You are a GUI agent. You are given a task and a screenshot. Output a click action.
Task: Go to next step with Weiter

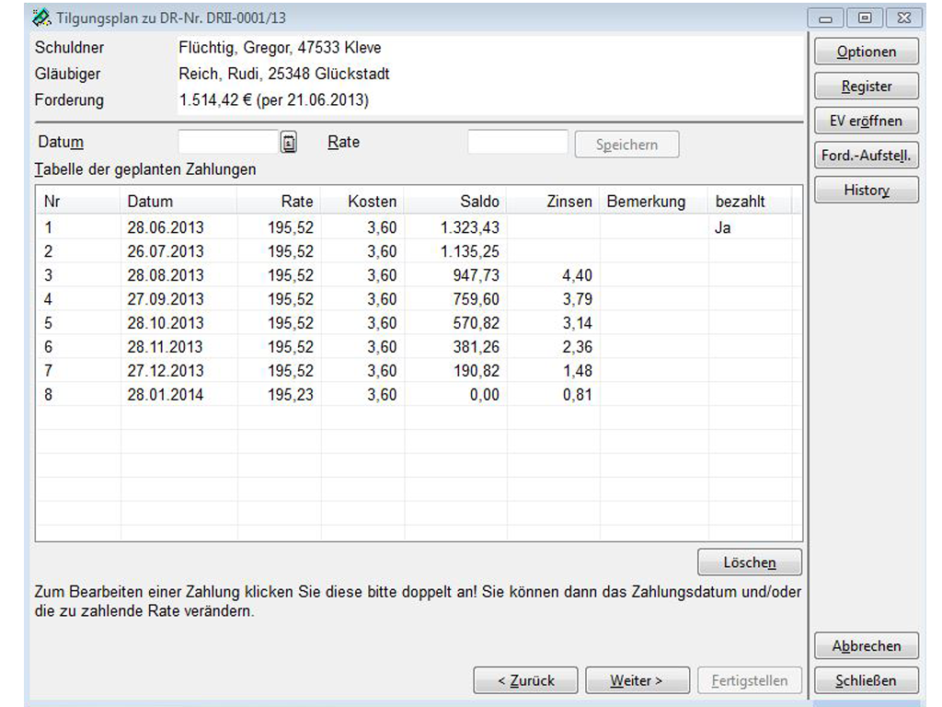click(637, 681)
